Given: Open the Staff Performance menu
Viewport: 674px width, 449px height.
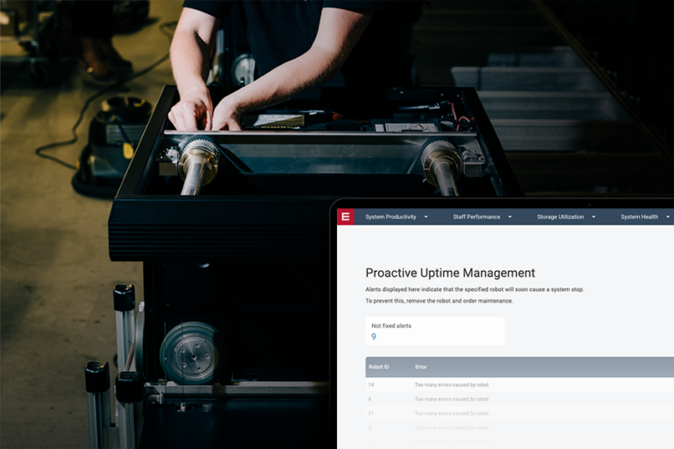Looking at the screenshot, I should click(477, 217).
